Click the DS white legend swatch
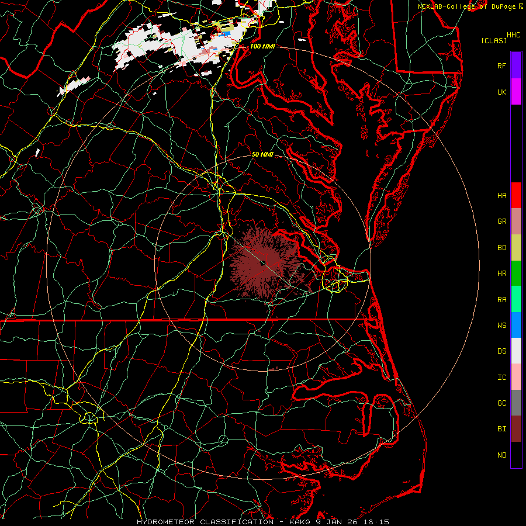This screenshot has height=526, width=526. (516, 351)
